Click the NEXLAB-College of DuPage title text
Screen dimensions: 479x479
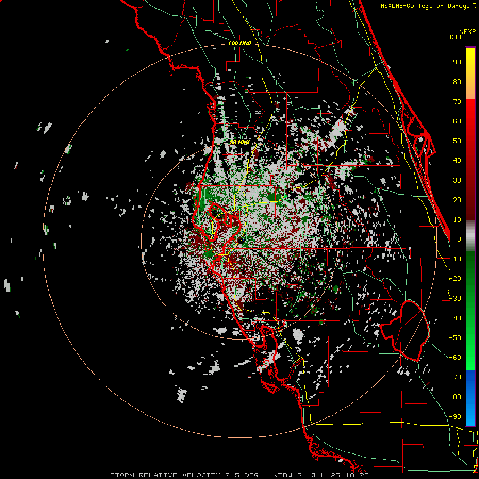428,6
